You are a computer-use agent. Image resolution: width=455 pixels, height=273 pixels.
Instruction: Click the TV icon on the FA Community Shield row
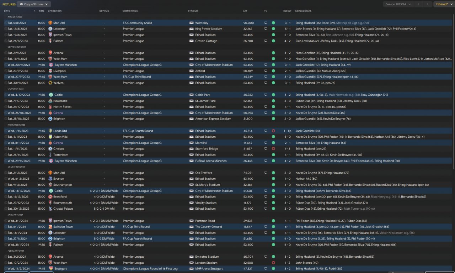tap(266, 23)
